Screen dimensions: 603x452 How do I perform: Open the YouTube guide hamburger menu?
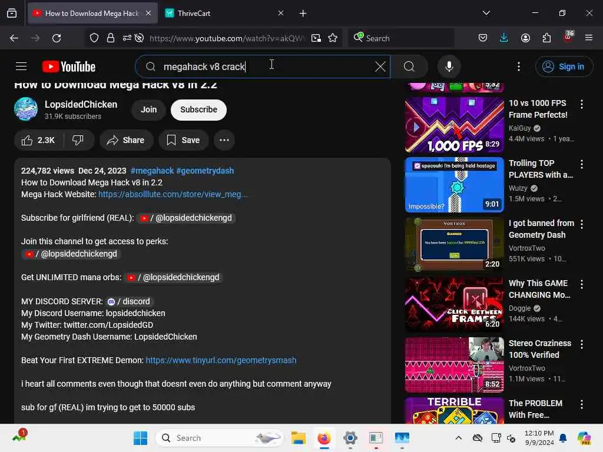[x=21, y=67]
